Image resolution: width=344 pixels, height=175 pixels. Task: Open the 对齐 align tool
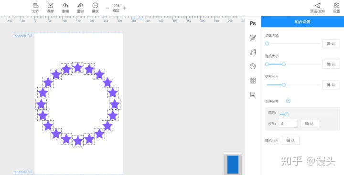point(35,8)
